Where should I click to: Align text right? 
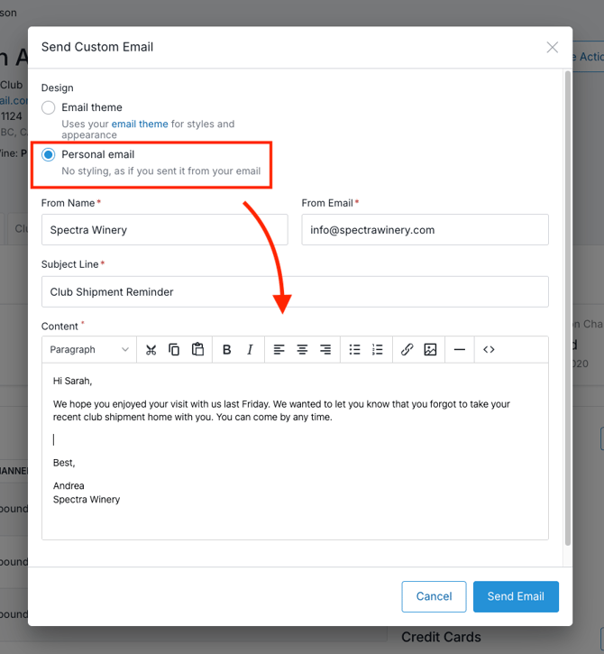click(325, 349)
